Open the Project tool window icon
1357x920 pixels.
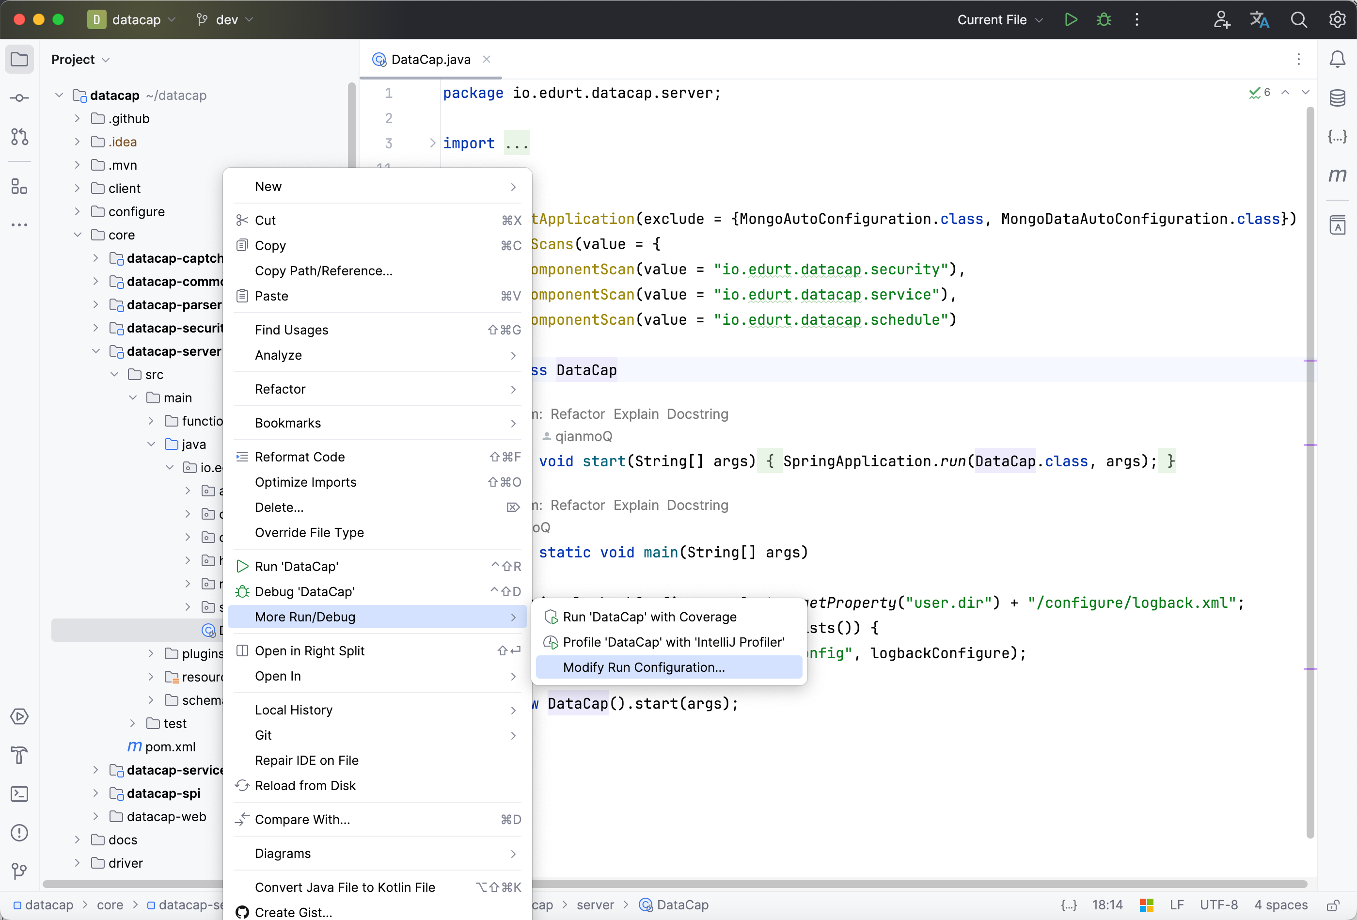(x=19, y=59)
